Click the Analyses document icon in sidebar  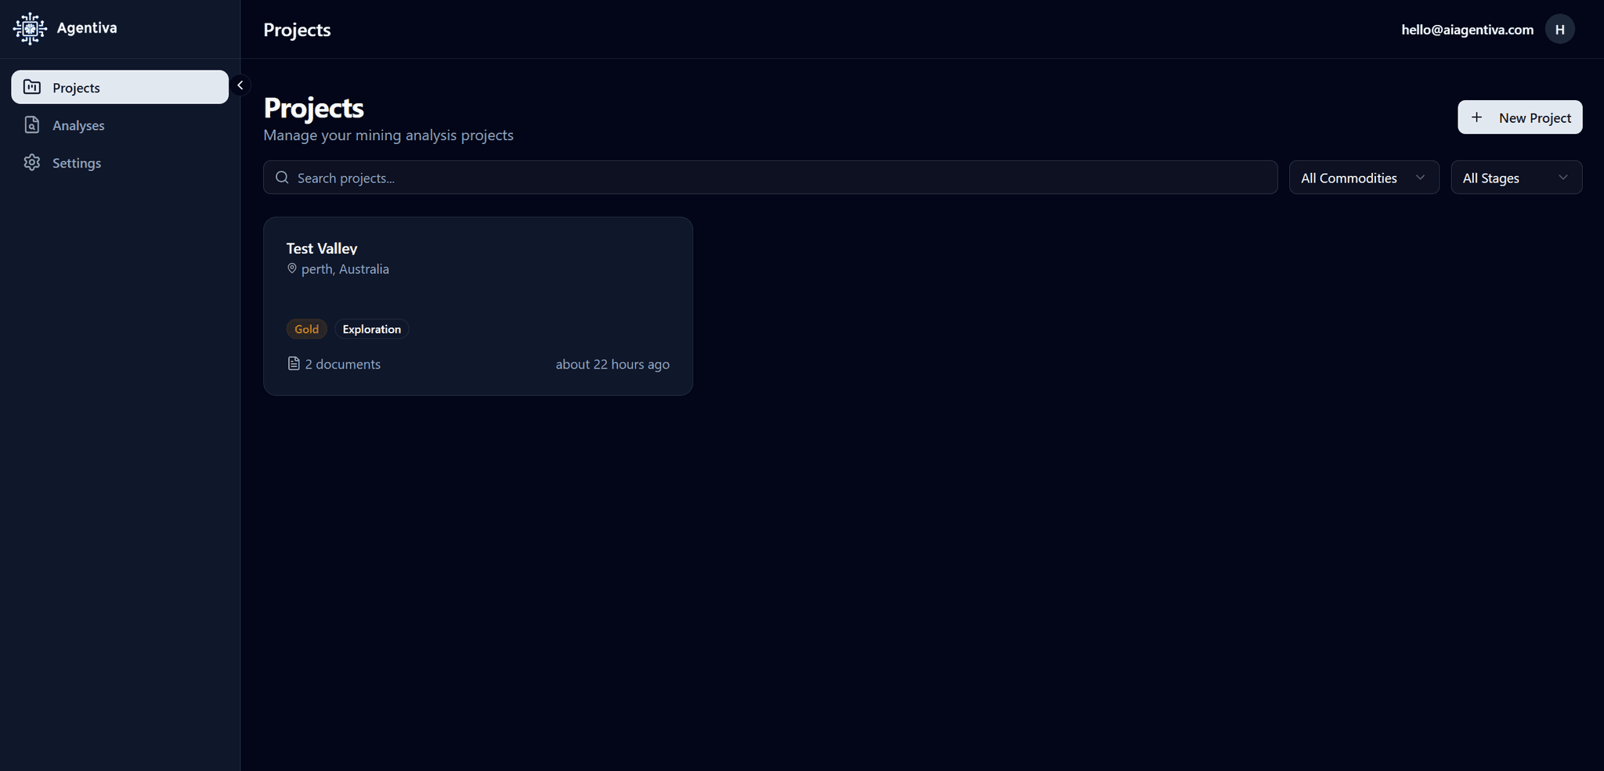point(32,124)
